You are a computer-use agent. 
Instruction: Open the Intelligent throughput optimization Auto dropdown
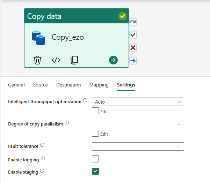click(138, 102)
